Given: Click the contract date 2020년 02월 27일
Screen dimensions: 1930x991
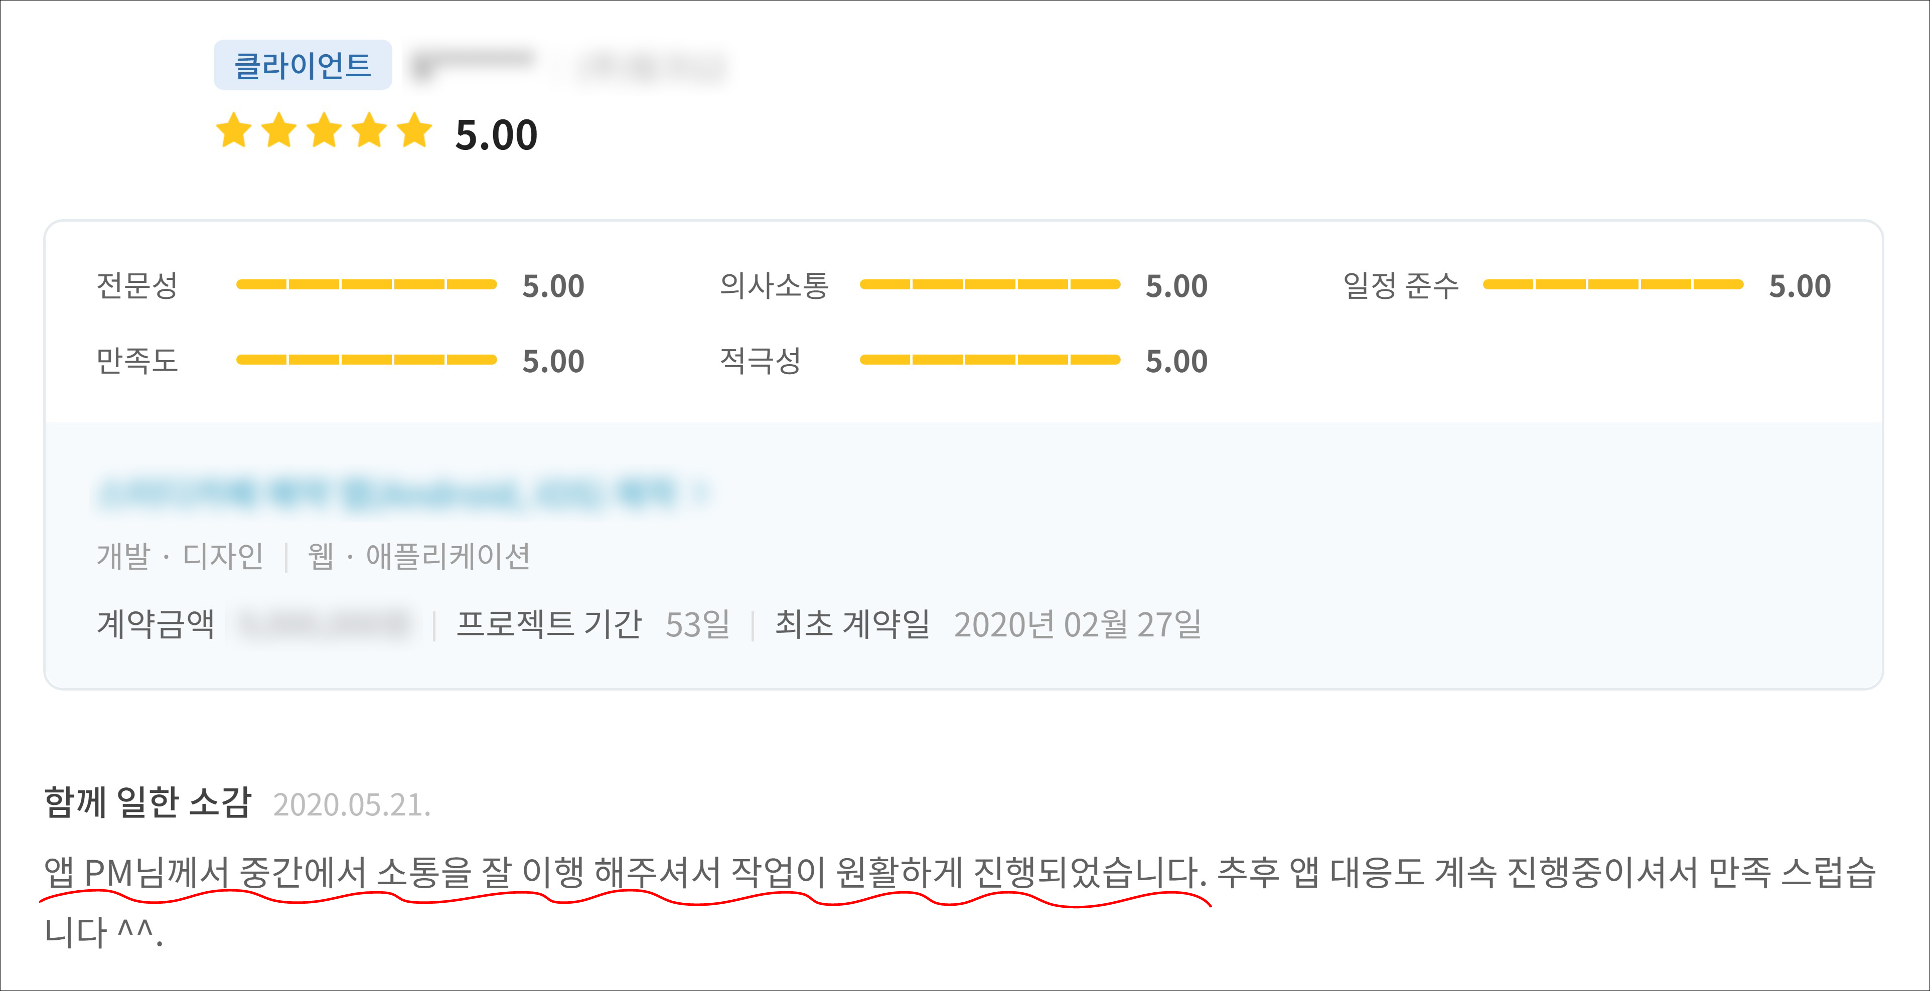Looking at the screenshot, I should (x=1078, y=625).
